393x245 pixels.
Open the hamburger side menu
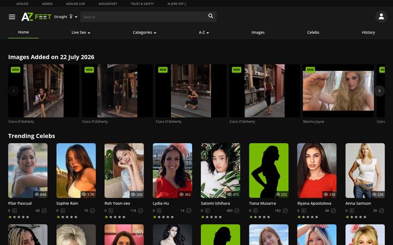[x=12, y=17]
